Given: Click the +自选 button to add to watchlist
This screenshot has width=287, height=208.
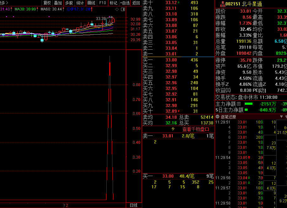Looking at the screenshot, I should click(125, 3).
